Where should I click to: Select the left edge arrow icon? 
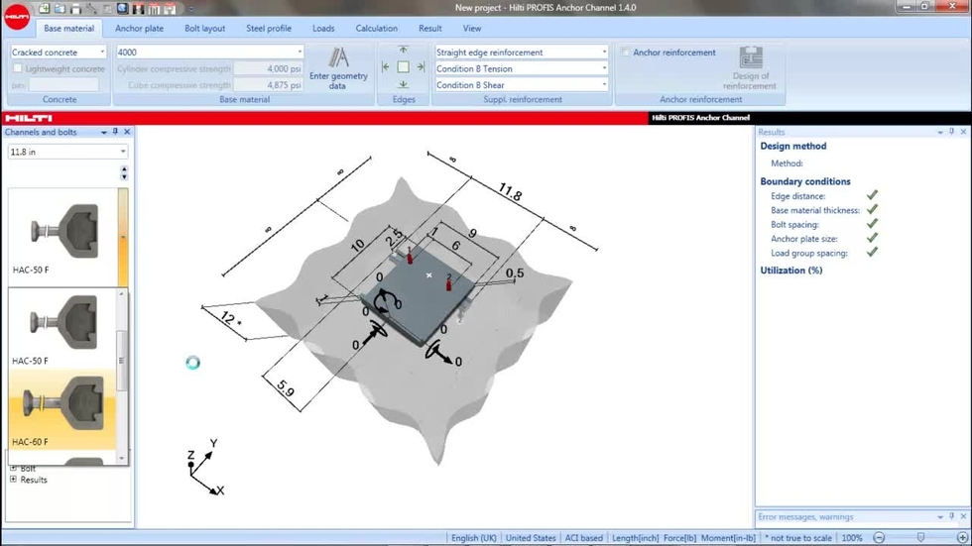386,66
